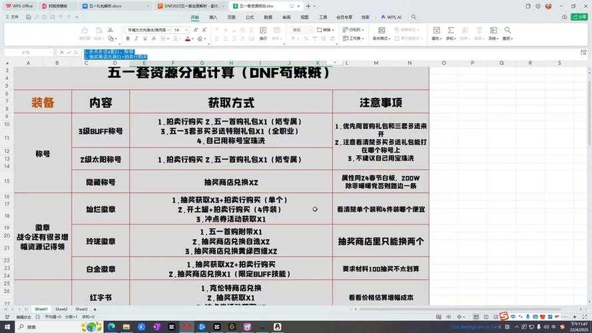Image resolution: width=592 pixels, height=333 pixels.
Task: Switch to the 数据 ribbon tab
Action: [x=268, y=17]
